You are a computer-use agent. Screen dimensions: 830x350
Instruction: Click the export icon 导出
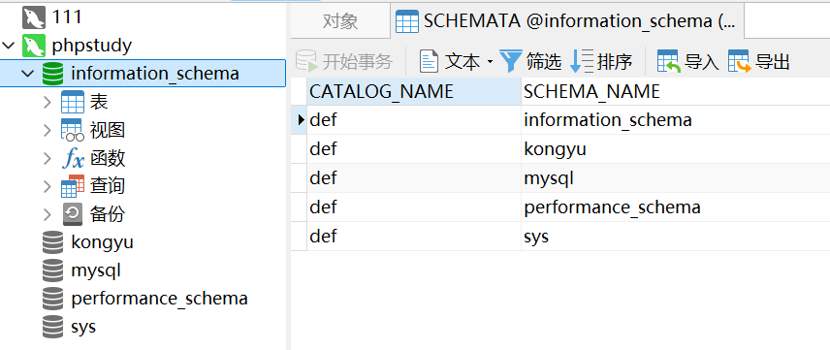739,61
